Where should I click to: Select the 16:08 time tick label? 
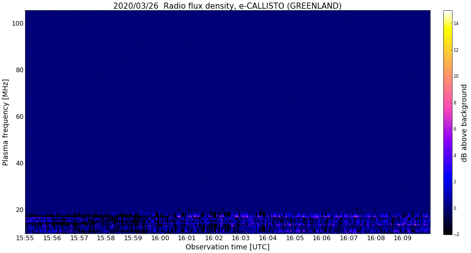376,238
